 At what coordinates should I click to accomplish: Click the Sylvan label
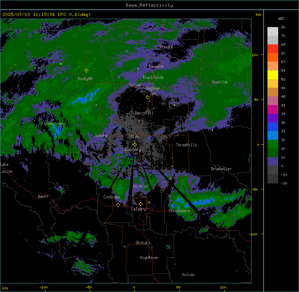click(135, 85)
